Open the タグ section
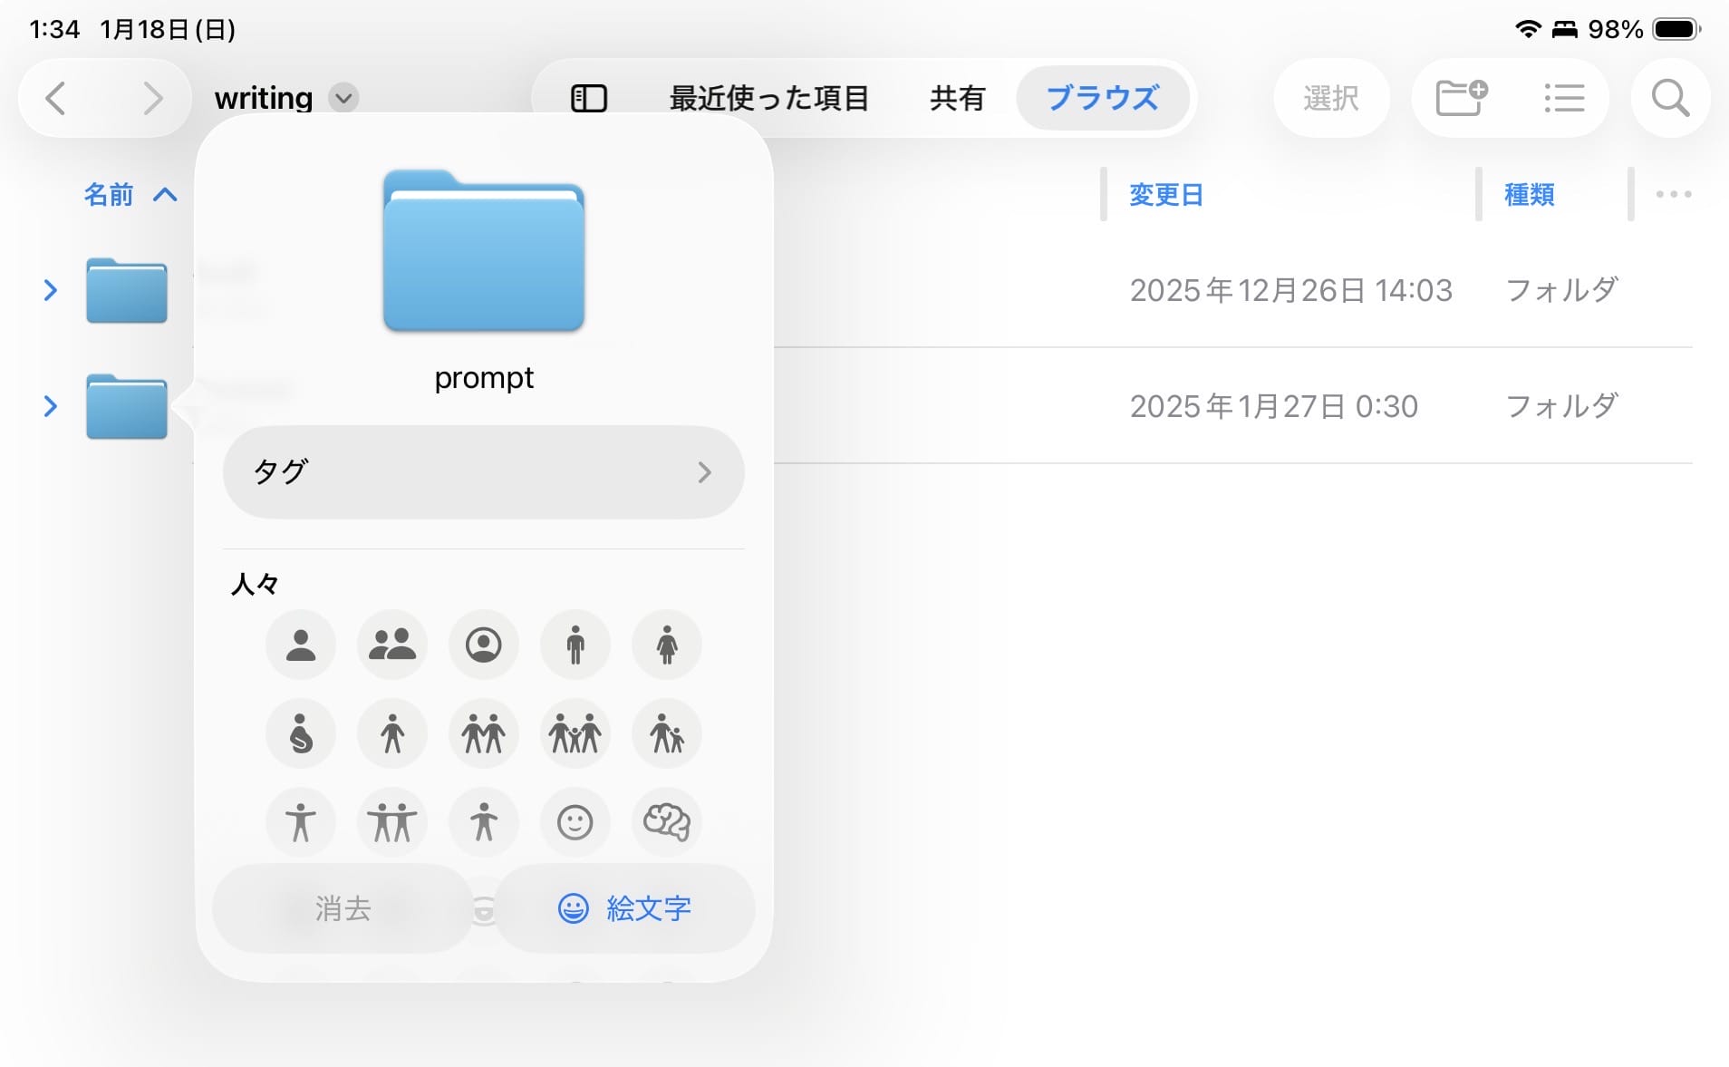Viewport: 1729px width, 1067px height. (483, 471)
